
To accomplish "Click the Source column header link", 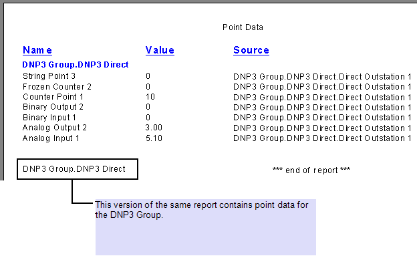I will [251, 50].
